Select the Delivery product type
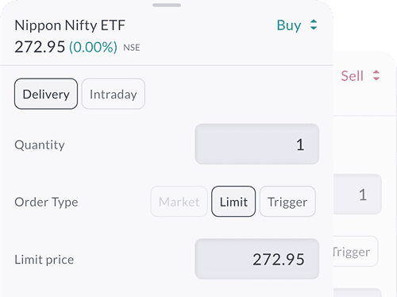Image resolution: width=397 pixels, height=297 pixels. [x=46, y=94]
